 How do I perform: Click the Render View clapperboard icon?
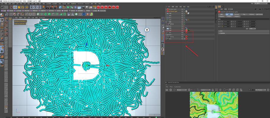48,7
